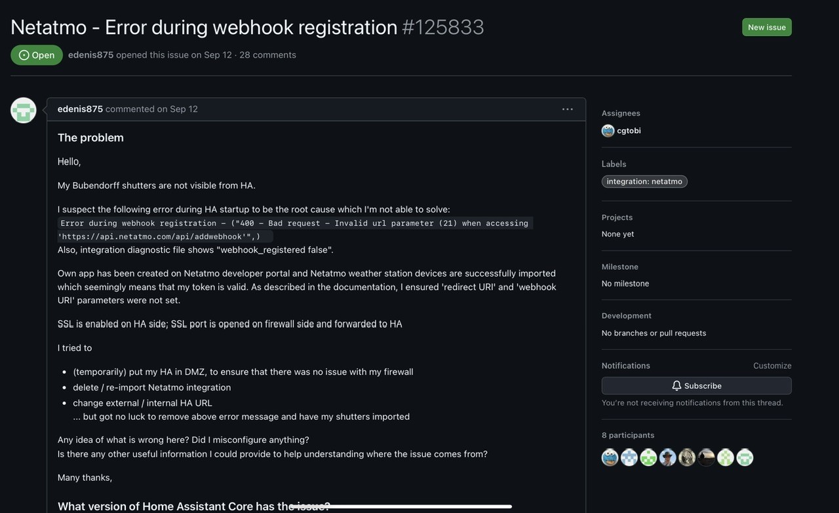Open the blue identicon participant avatar

629,457
